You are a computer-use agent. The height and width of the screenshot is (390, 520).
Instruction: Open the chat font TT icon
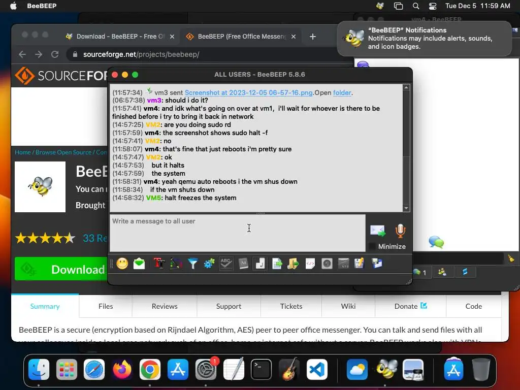(x=159, y=264)
